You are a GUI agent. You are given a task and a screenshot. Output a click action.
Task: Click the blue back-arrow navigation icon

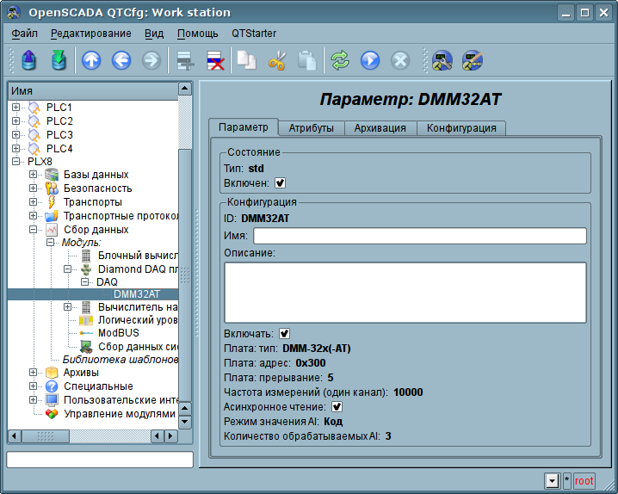[x=121, y=60]
